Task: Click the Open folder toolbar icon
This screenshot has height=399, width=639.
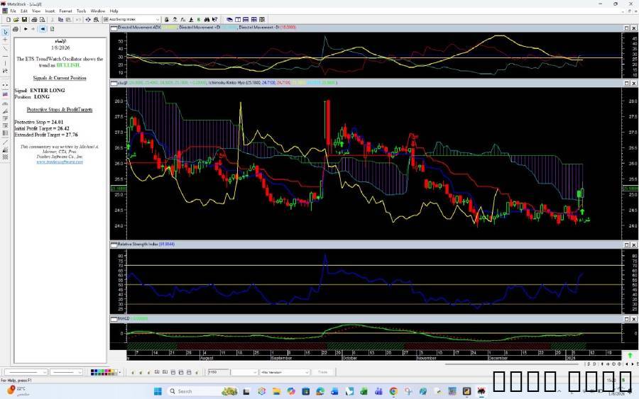Action: pos(16,20)
